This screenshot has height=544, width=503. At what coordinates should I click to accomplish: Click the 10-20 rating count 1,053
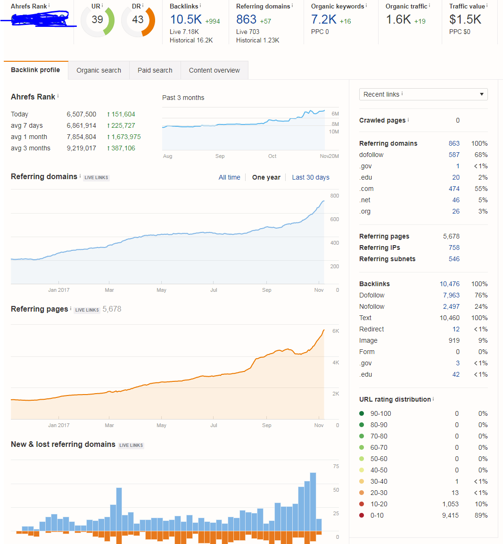(450, 504)
